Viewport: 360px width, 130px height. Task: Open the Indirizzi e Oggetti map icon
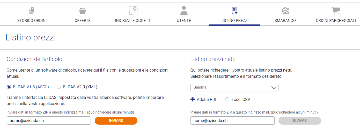point(133,11)
